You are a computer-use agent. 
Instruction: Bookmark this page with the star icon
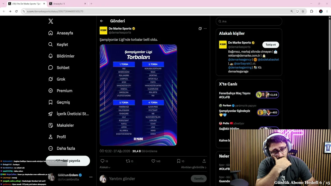[x=303, y=11]
